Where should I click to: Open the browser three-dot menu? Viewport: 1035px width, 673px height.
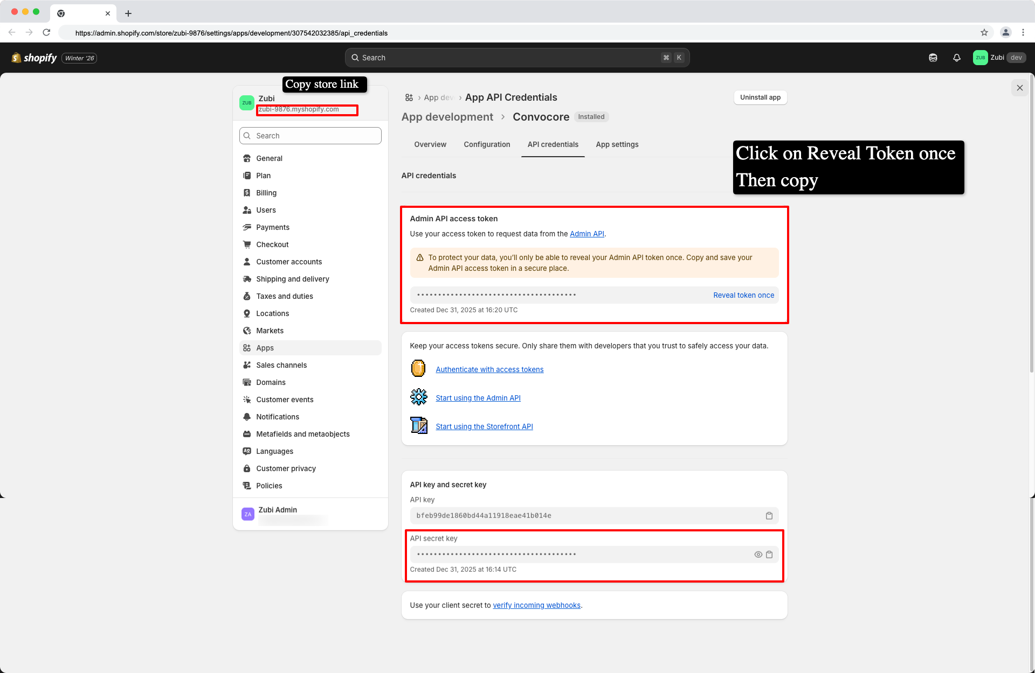coord(1024,32)
